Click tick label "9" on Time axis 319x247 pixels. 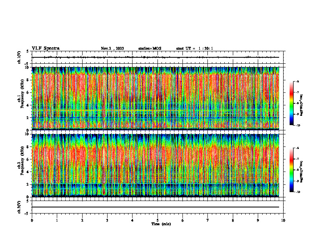pyautogui.click(x=258, y=220)
